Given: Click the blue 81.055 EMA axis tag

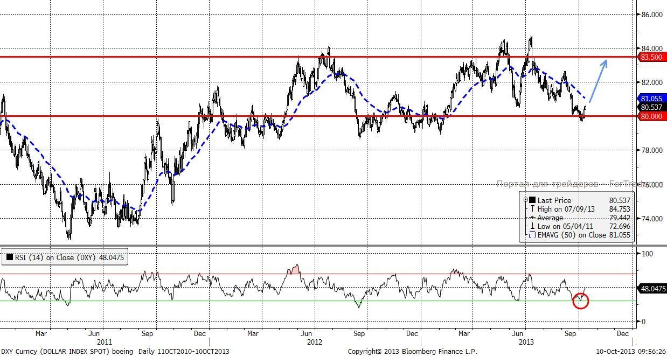Looking at the screenshot, I should [x=651, y=99].
